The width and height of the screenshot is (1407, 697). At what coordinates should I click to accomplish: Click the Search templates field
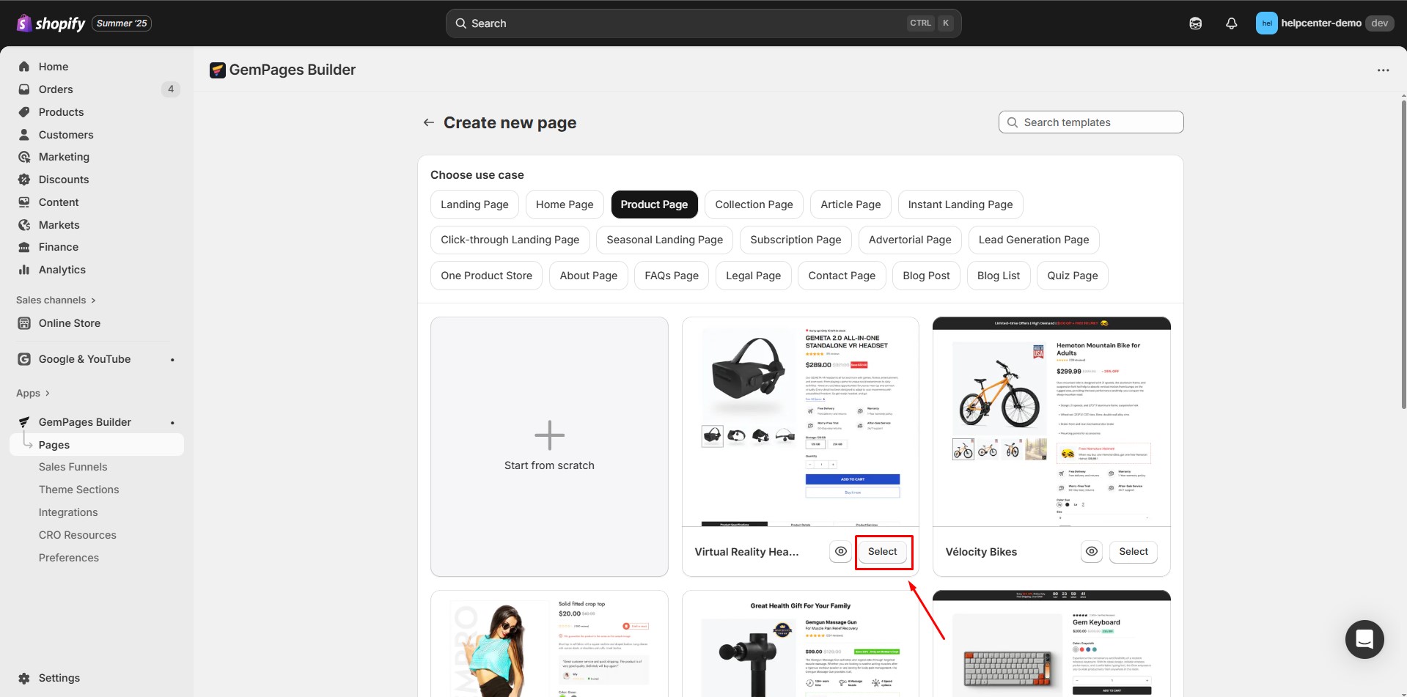(x=1090, y=122)
